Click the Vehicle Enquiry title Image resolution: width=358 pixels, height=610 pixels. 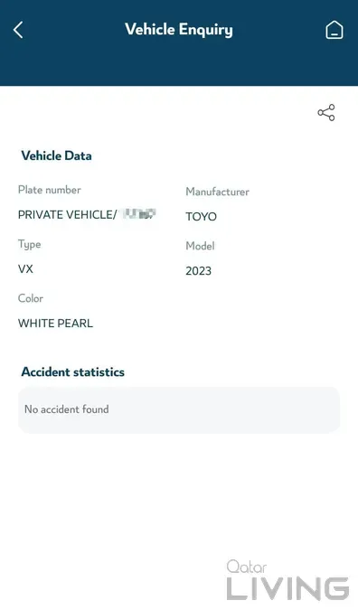179,30
